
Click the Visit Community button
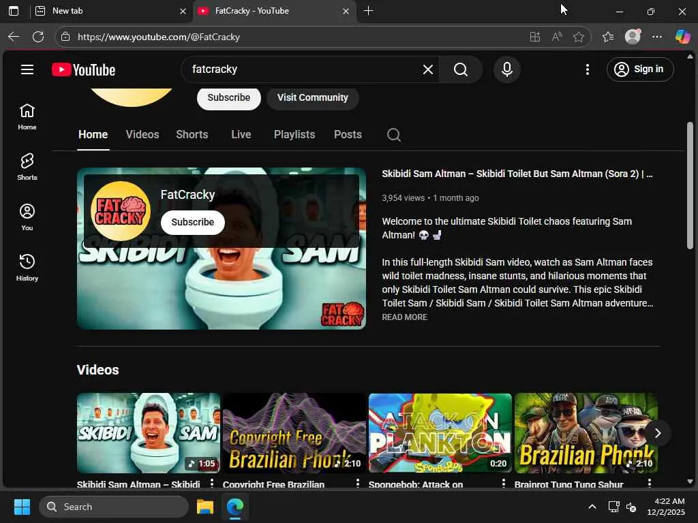[312, 98]
